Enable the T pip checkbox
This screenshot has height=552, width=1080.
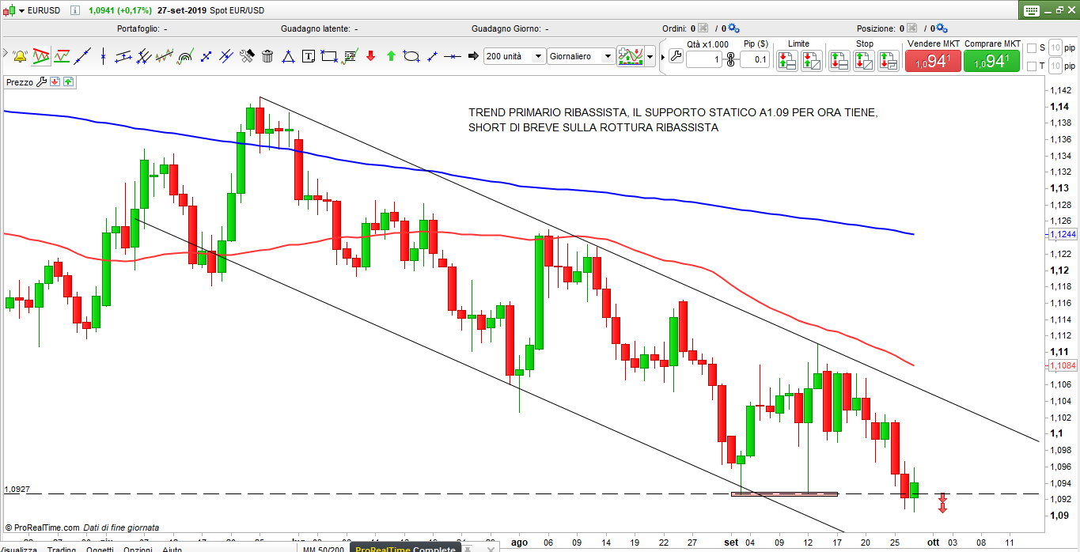(1031, 66)
